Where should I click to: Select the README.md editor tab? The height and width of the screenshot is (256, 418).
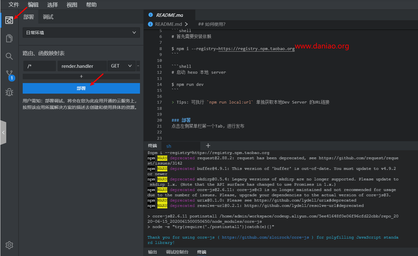tap(169, 15)
